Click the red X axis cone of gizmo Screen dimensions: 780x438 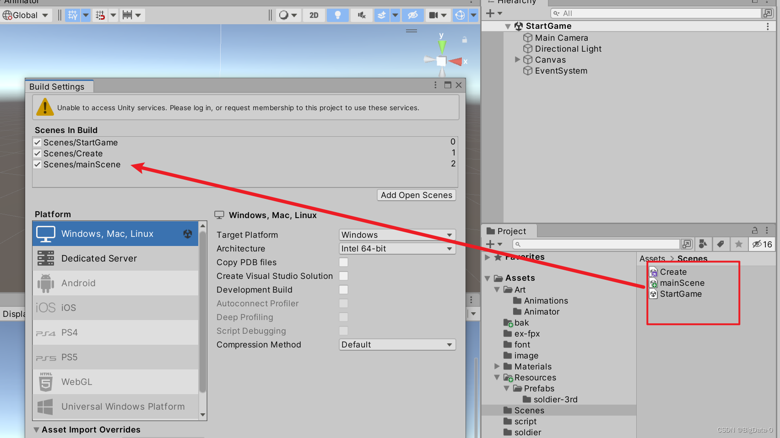pos(456,61)
